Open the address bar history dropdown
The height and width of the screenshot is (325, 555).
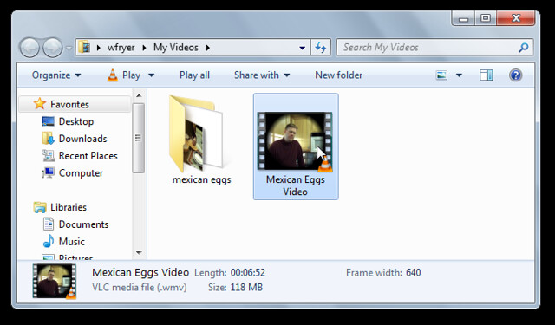[x=303, y=48]
